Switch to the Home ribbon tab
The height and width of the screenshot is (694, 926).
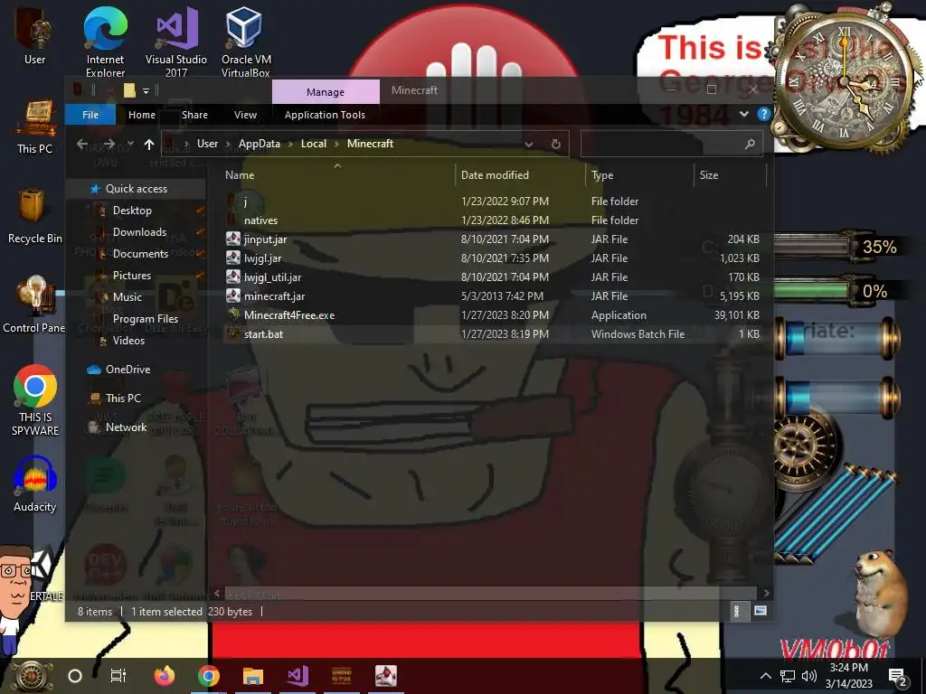pos(142,115)
